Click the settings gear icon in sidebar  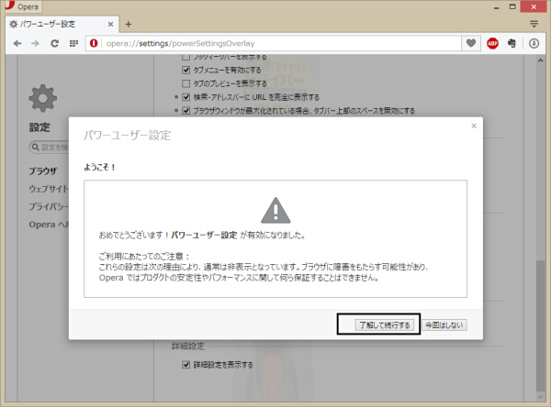(x=42, y=98)
